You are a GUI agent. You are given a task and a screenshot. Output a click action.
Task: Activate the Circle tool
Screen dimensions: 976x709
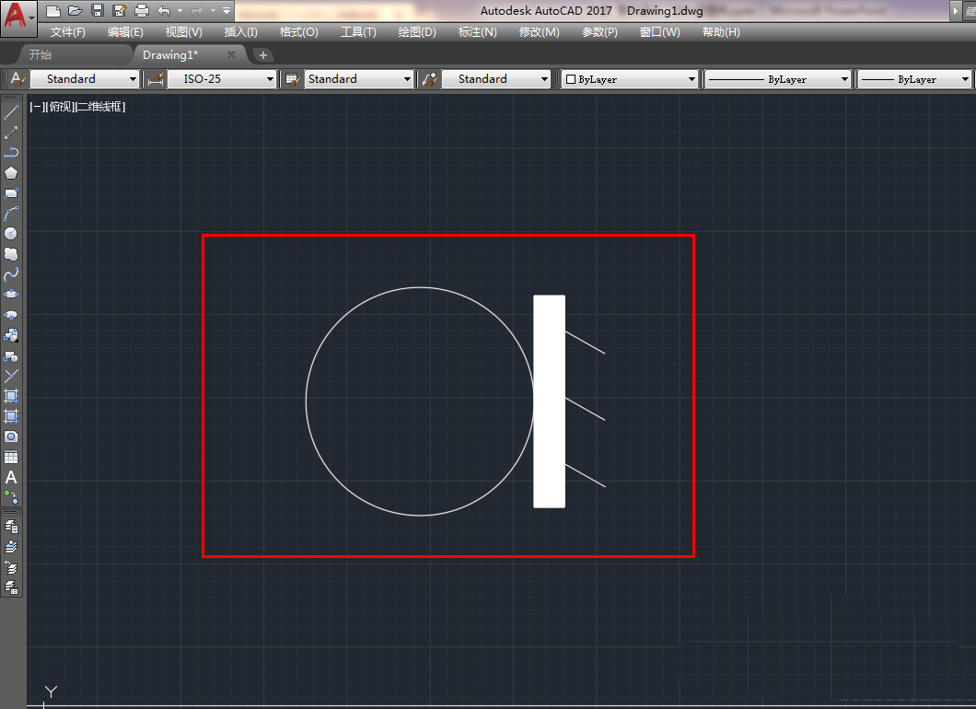click(x=11, y=234)
